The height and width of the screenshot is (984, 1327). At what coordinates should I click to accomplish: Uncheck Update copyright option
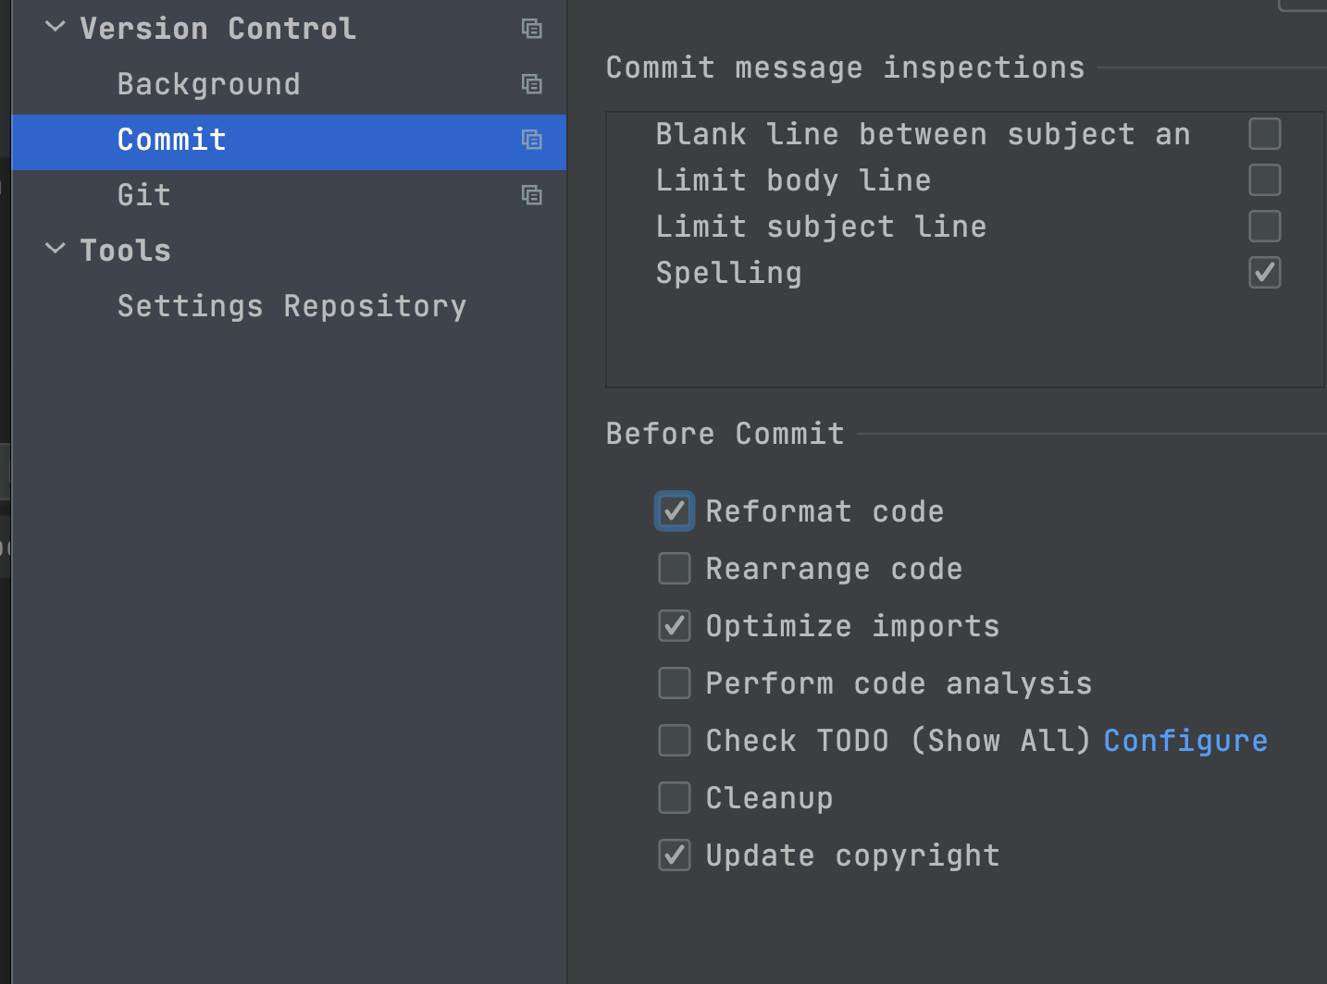[x=675, y=855]
